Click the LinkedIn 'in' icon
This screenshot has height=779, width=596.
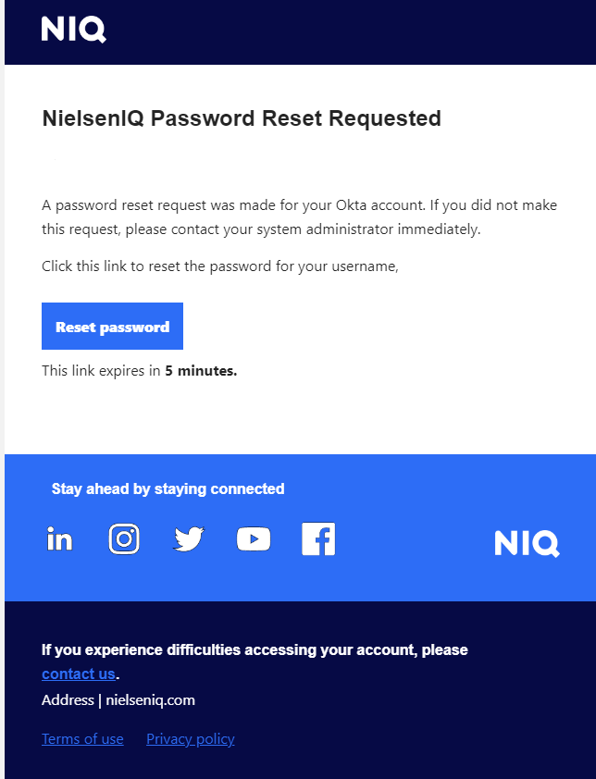coord(59,538)
